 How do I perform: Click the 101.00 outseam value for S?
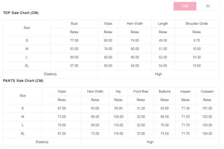point(207,108)
